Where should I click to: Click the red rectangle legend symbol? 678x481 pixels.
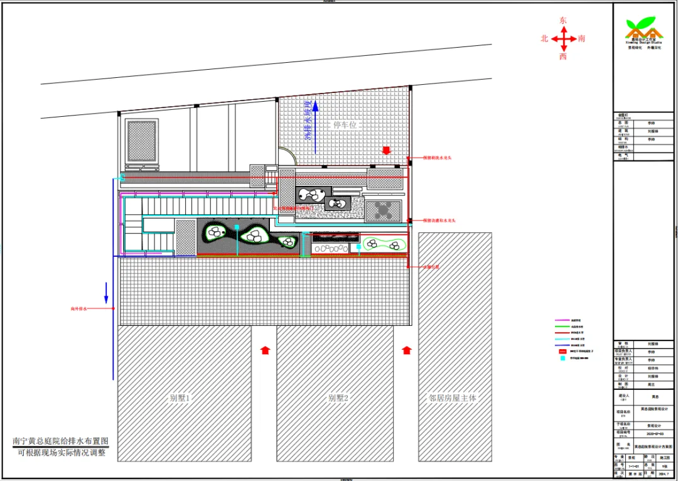(x=562, y=352)
